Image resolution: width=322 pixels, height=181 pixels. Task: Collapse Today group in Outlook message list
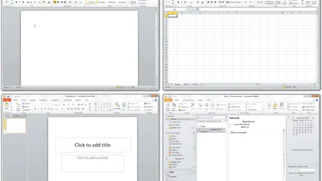(x=198, y=126)
